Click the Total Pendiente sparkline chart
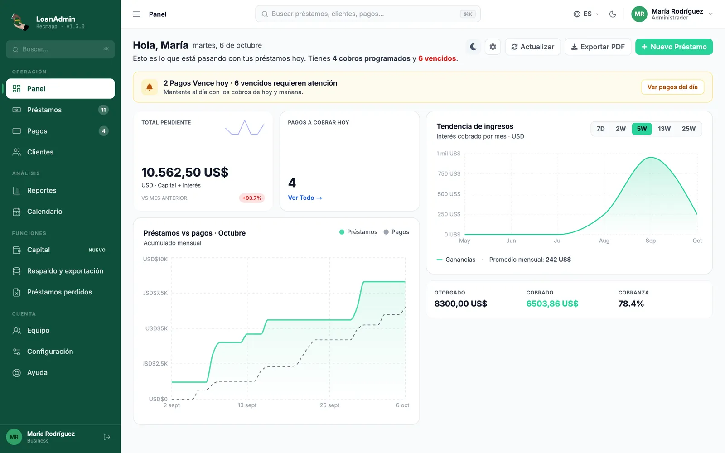The image size is (725, 453). coord(245,128)
